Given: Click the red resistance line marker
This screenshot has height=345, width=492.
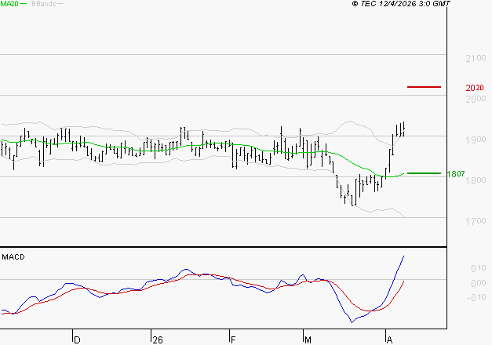Looking at the screenshot, I should [425, 86].
